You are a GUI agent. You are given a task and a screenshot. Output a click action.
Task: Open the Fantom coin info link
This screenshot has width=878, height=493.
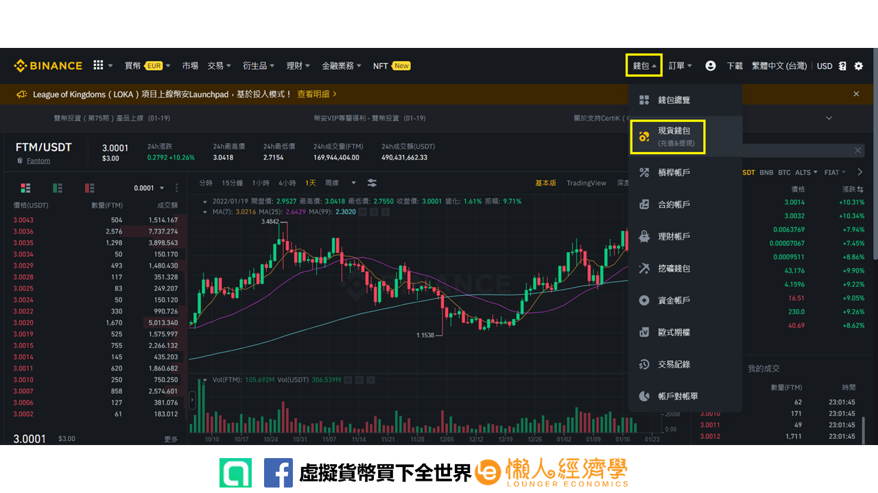tap(38, 161)
